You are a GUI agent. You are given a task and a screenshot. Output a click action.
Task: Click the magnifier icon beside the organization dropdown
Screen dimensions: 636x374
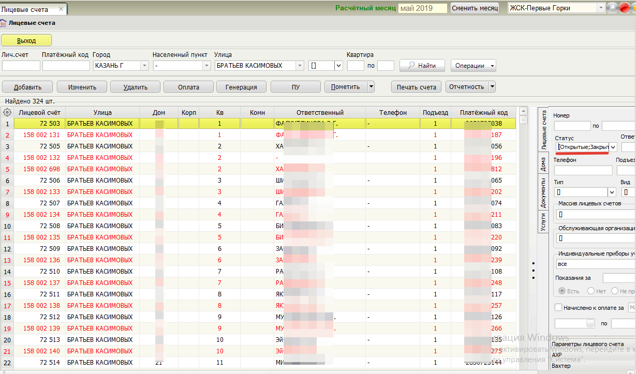coord(612,8)
